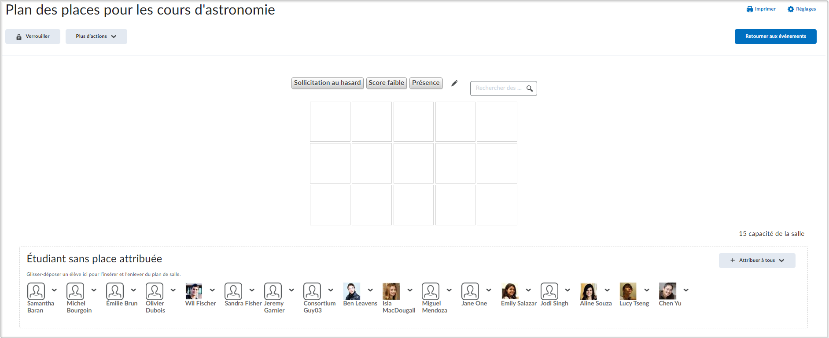Select Sandra Fisher's avatar icon
Image resolution: width=829 pixels, height=338 pixels.
(x=233, y=291)
